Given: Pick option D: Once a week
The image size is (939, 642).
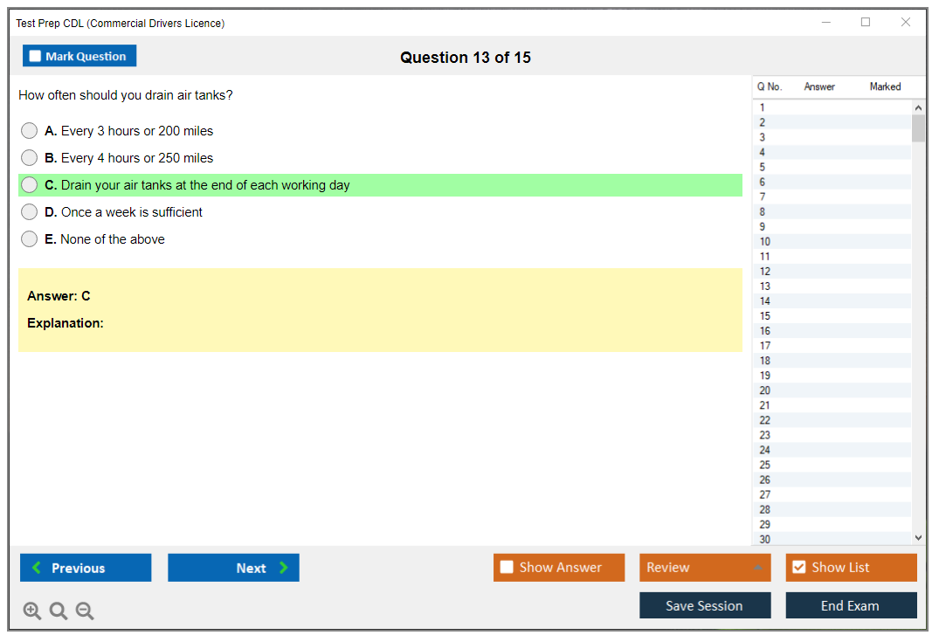Looking at the screenshot, I should click(x=30, y=212).
